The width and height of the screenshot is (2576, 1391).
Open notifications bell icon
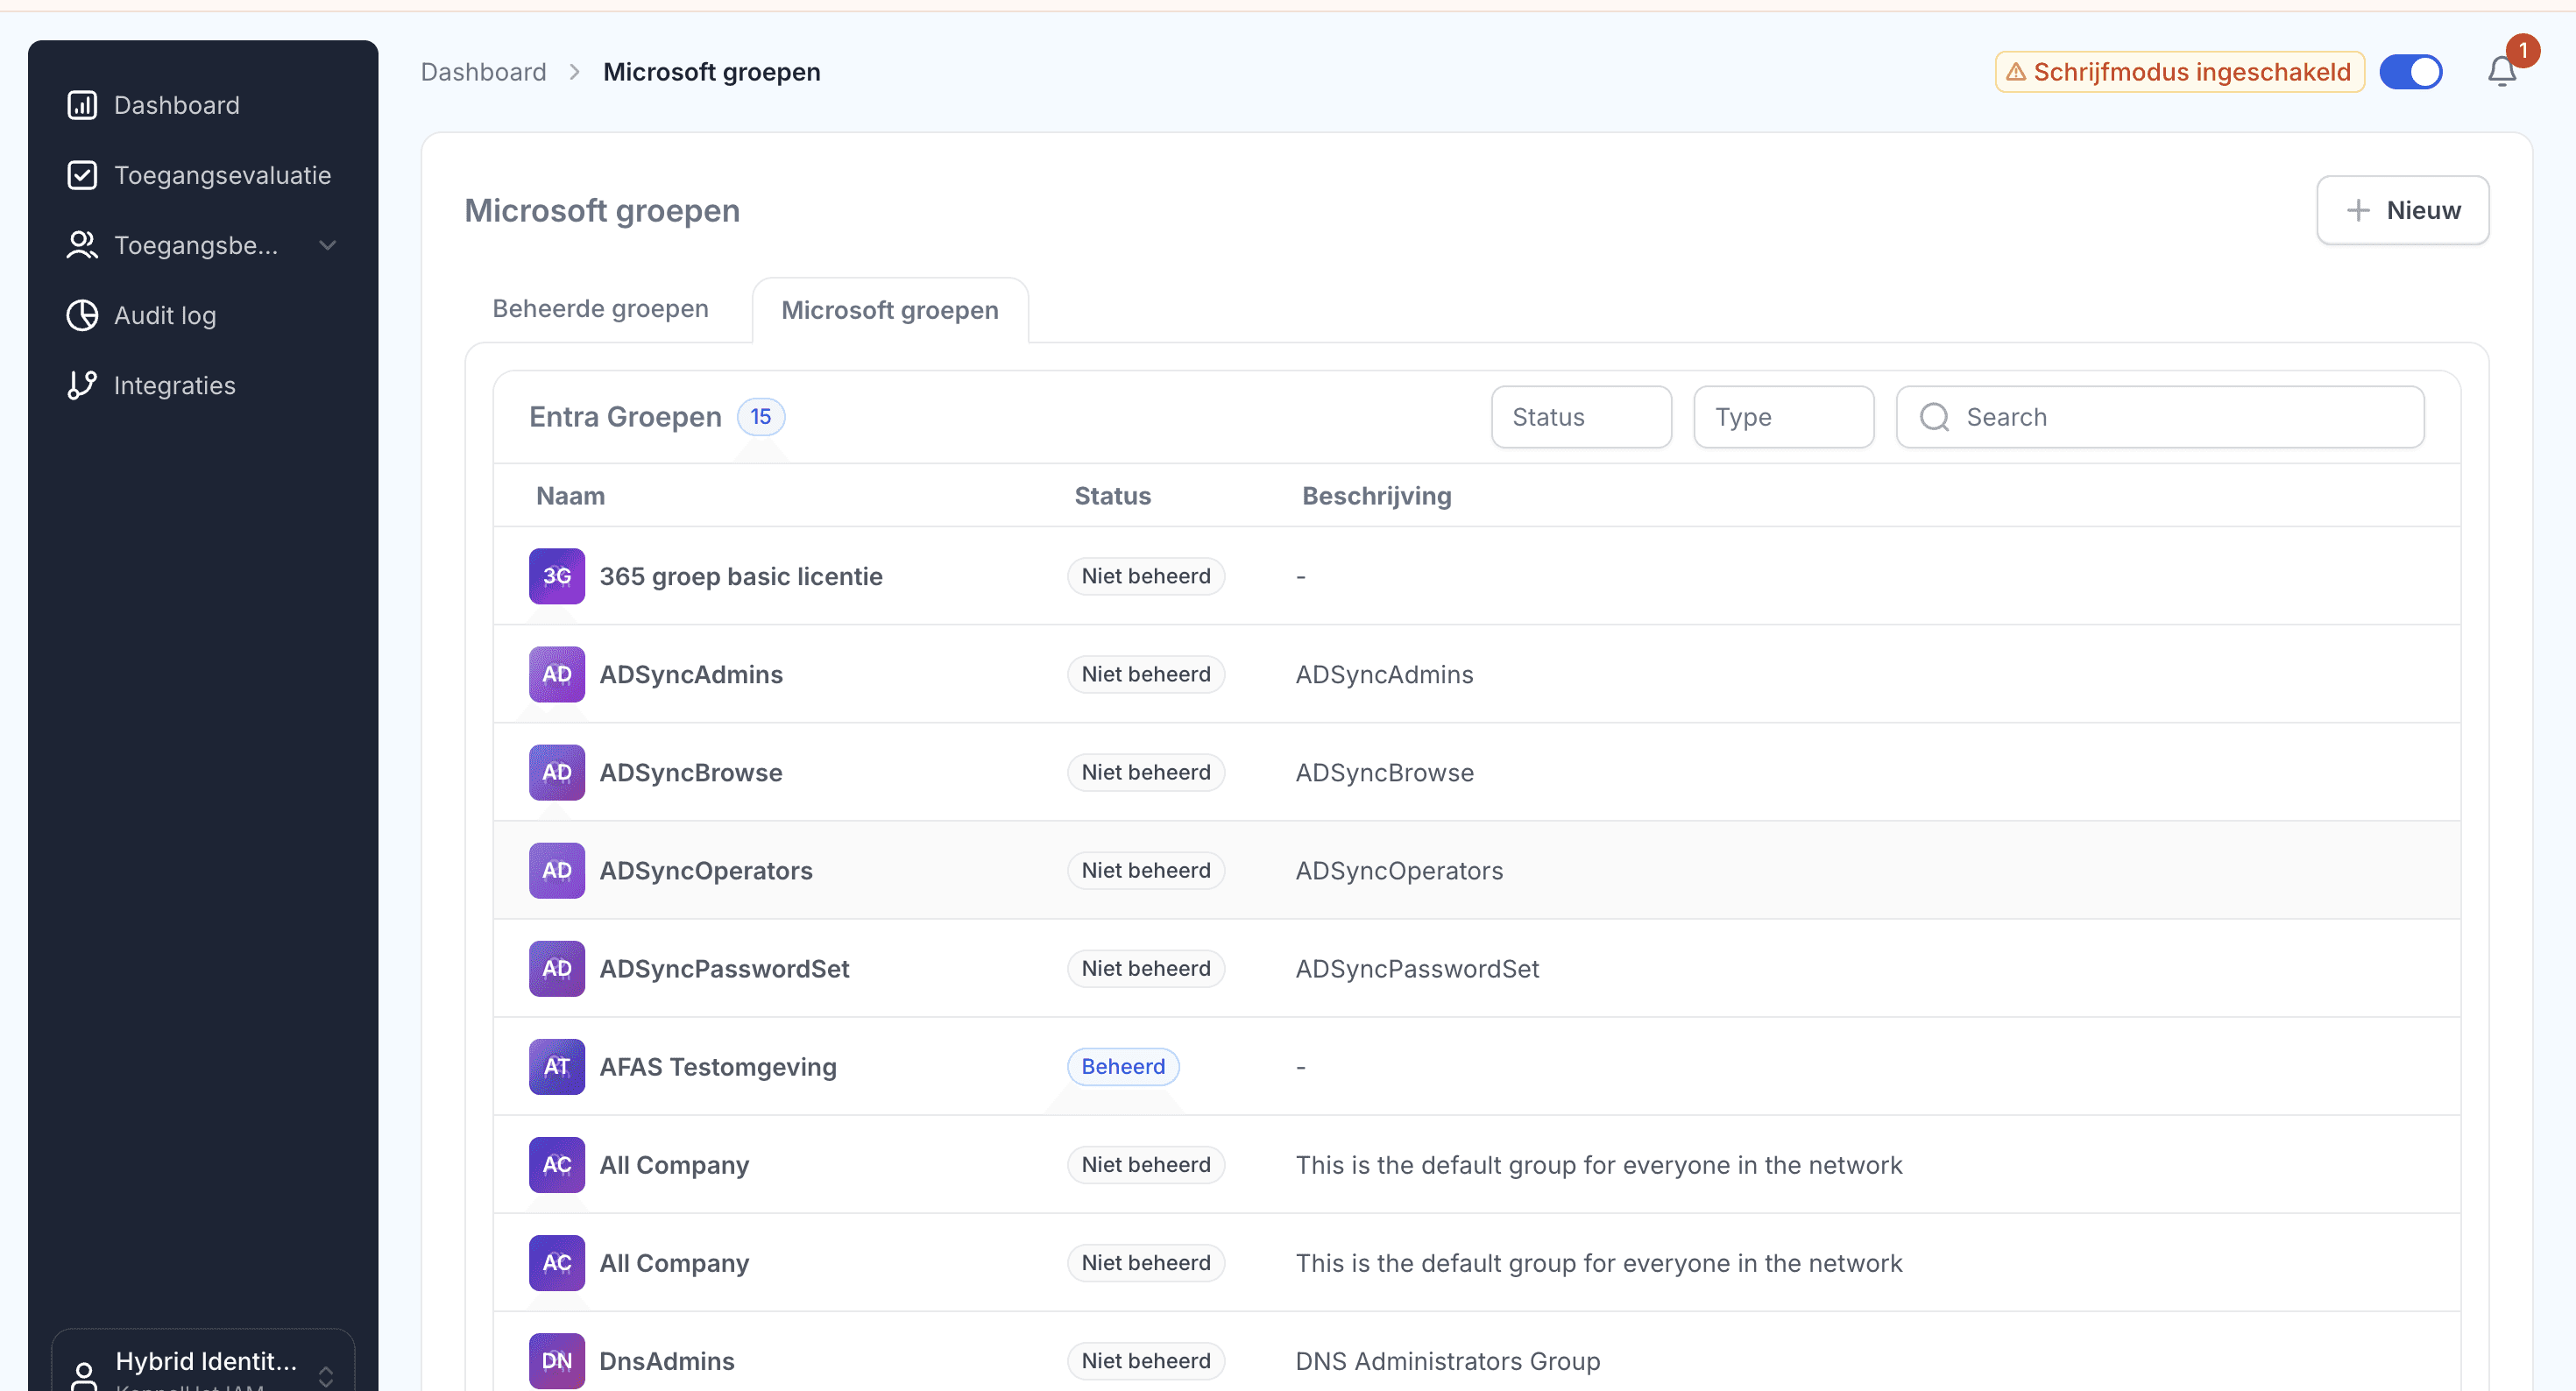tap(2501, 72)
